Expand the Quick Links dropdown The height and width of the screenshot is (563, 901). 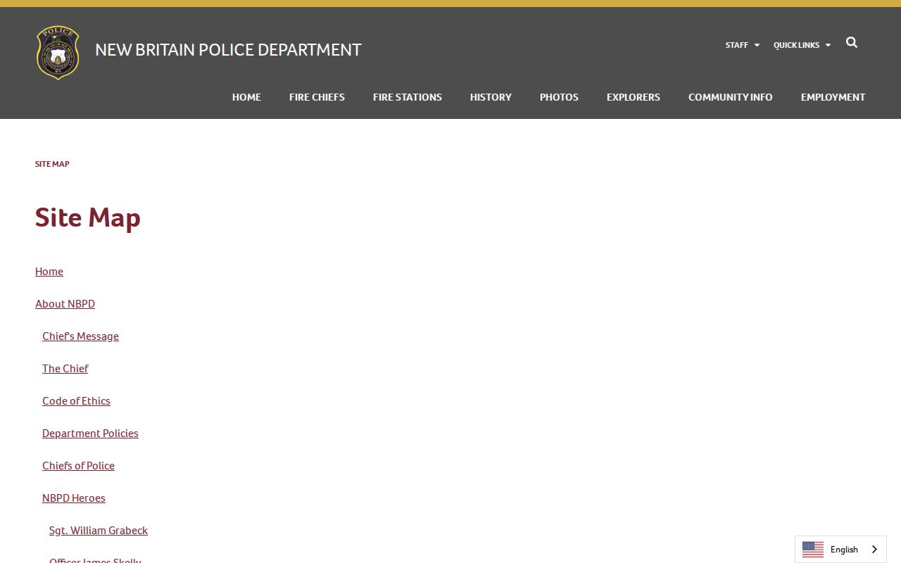[x=802, y=45]
